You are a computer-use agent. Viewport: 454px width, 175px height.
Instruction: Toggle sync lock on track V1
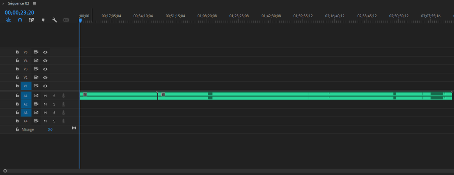click(36, 86)
